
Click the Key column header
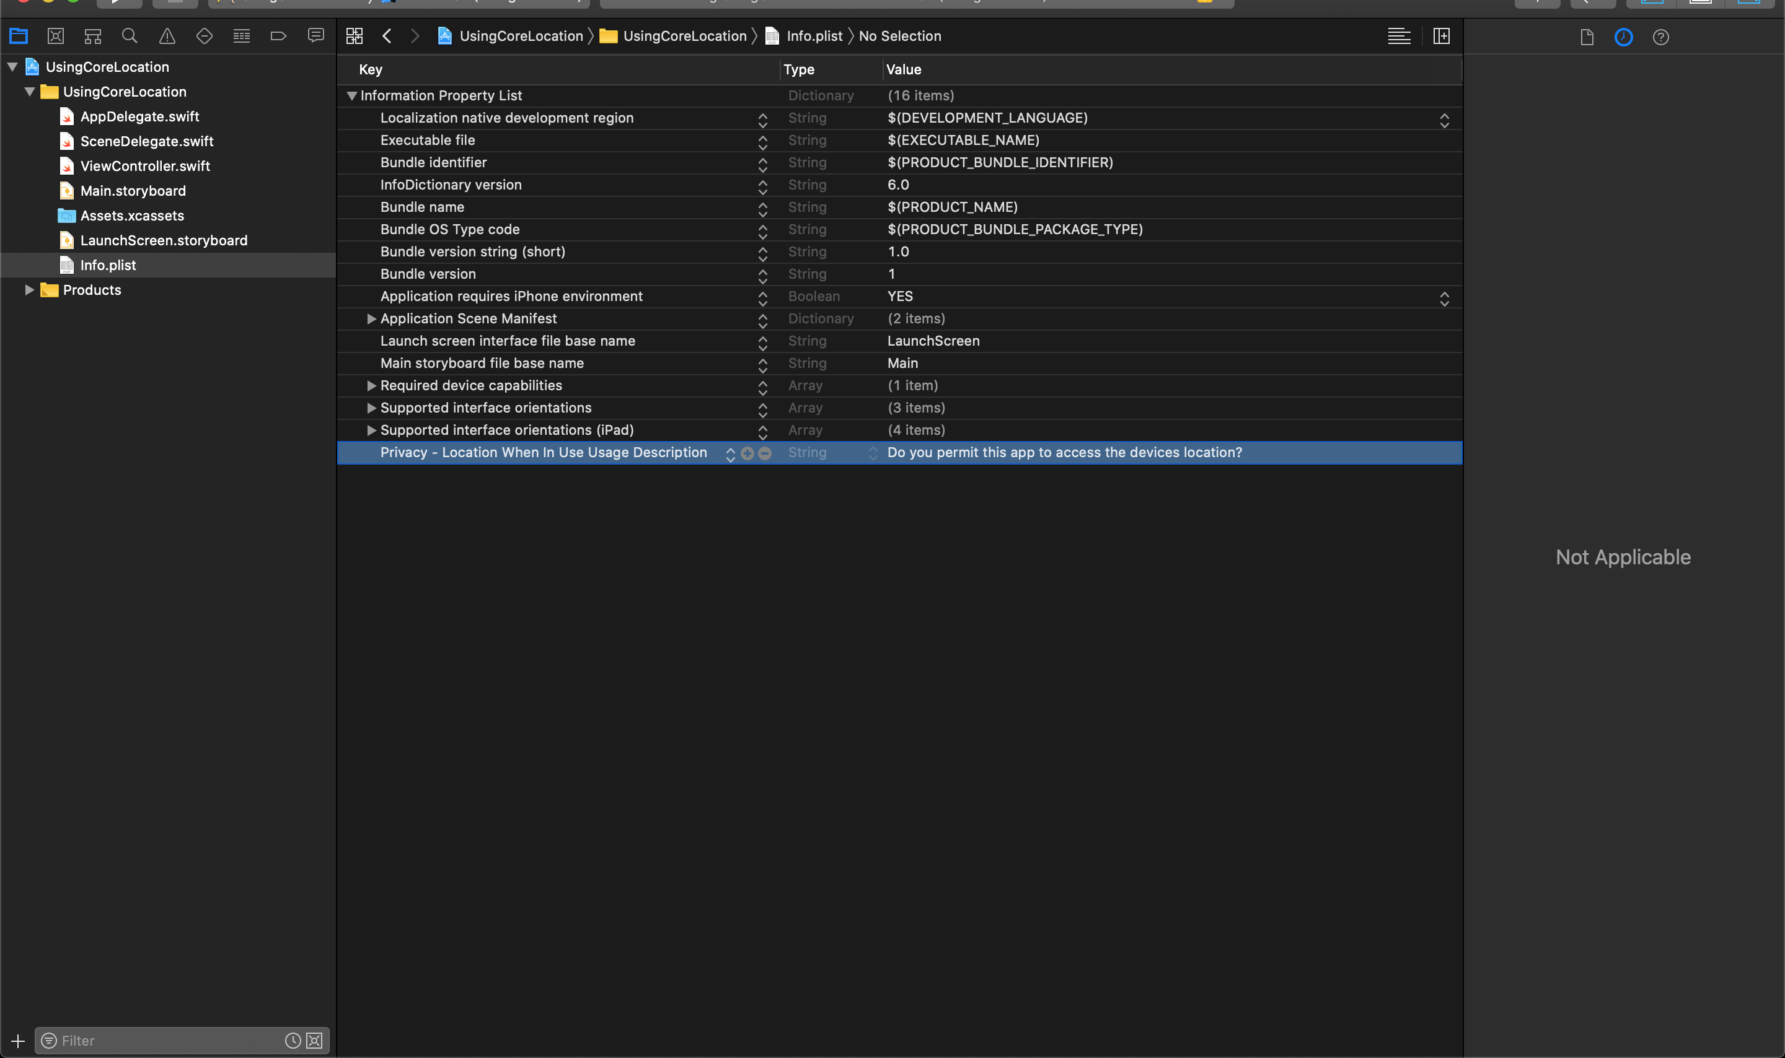pos(371,69)
